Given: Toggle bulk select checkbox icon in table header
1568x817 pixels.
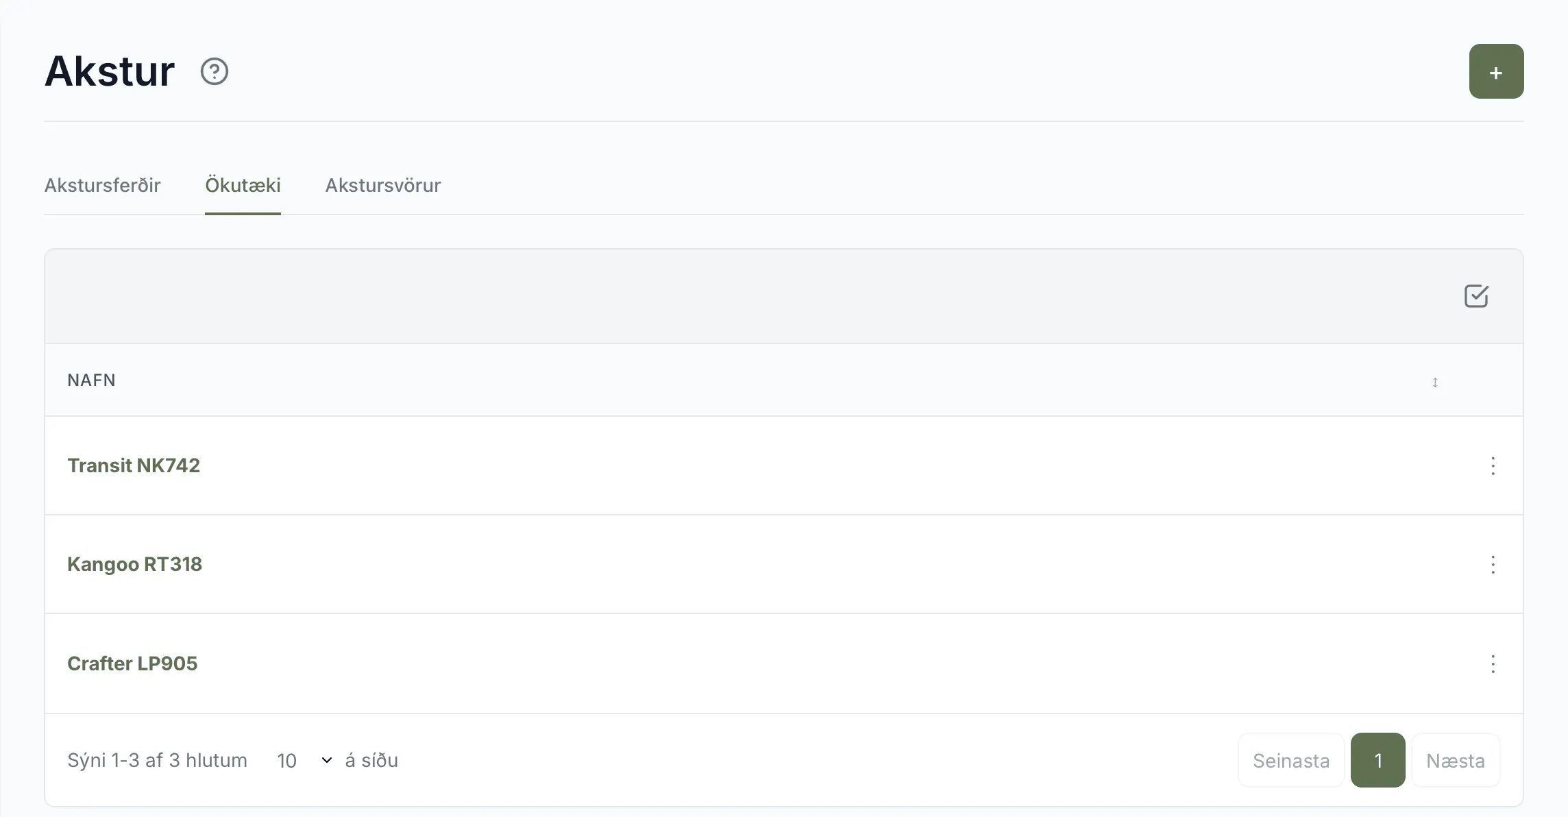Looking at the screenshot, I should click(1476, 296).
